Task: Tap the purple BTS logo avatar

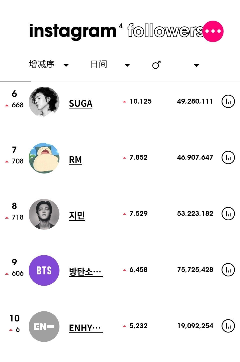Action: pos(44,270)
